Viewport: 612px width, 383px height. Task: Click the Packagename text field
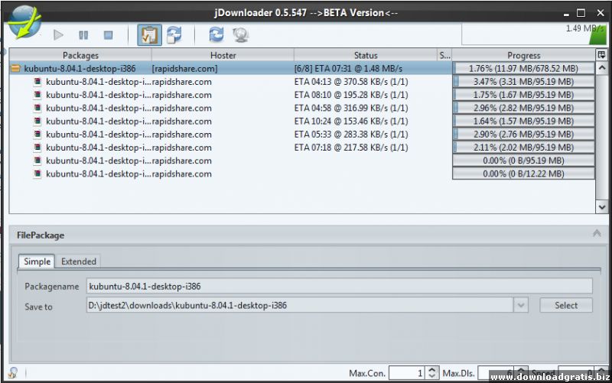tap(339, 286)
